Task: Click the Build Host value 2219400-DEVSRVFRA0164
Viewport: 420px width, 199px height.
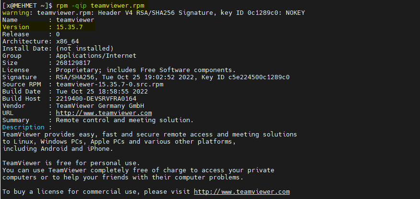Action: tap(96, 98)
